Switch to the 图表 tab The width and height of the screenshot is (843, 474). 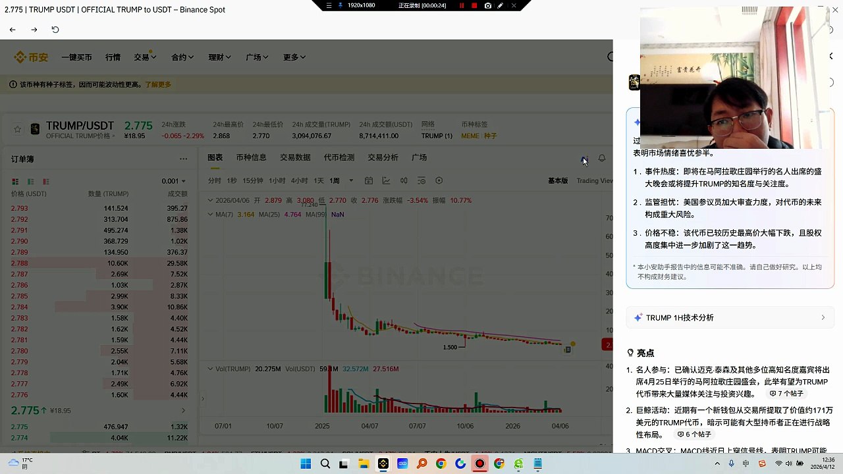[215, 157]
